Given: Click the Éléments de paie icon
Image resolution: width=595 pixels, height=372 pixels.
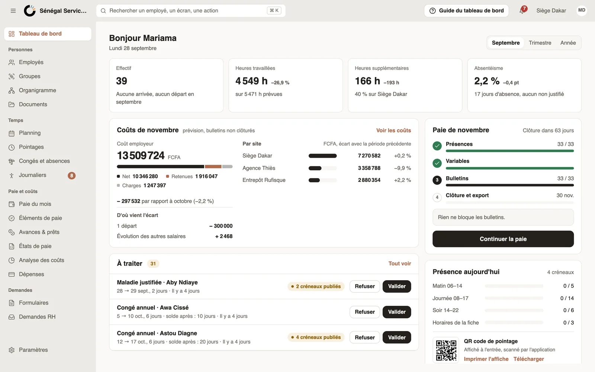Looking at the screenshot, I should tap(12, 218).
